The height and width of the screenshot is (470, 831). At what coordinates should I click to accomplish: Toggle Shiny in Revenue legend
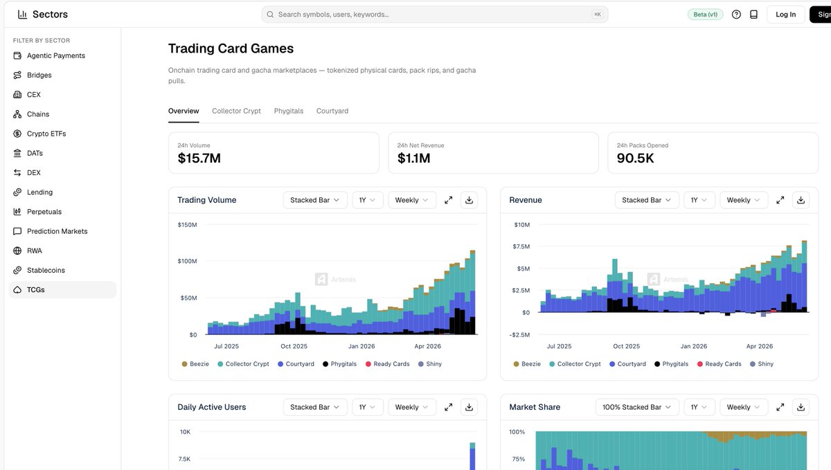click(x=761, y=363)
